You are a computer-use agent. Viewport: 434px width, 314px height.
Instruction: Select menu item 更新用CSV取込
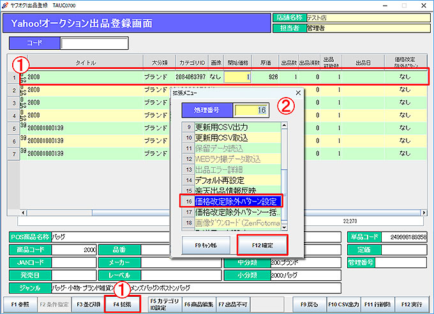[237, 138]
